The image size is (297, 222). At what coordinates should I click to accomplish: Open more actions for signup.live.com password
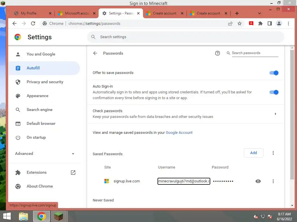pos(273,181)
